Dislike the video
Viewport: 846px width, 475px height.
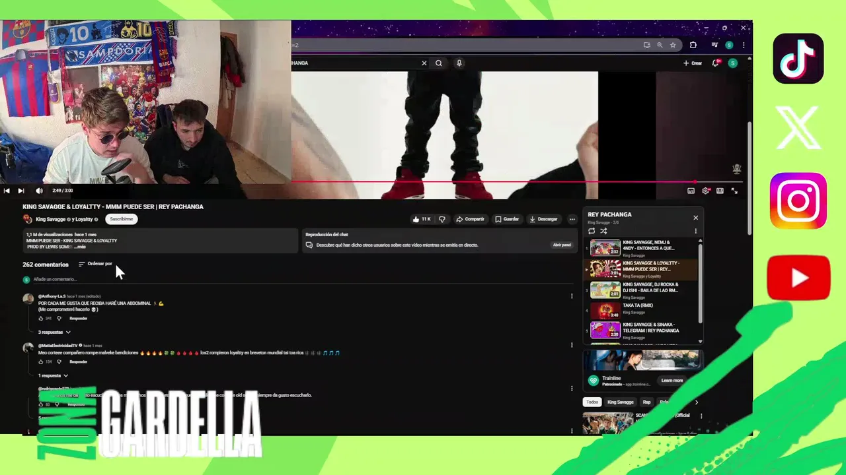[442, 219]
